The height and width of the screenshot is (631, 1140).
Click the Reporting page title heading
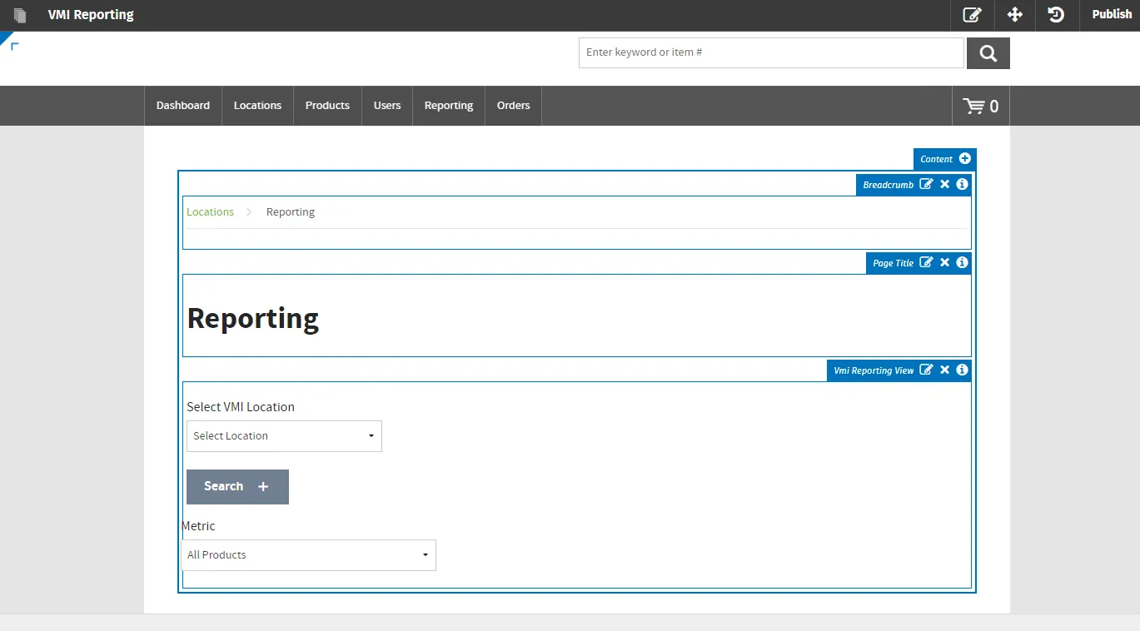[253, 319]
